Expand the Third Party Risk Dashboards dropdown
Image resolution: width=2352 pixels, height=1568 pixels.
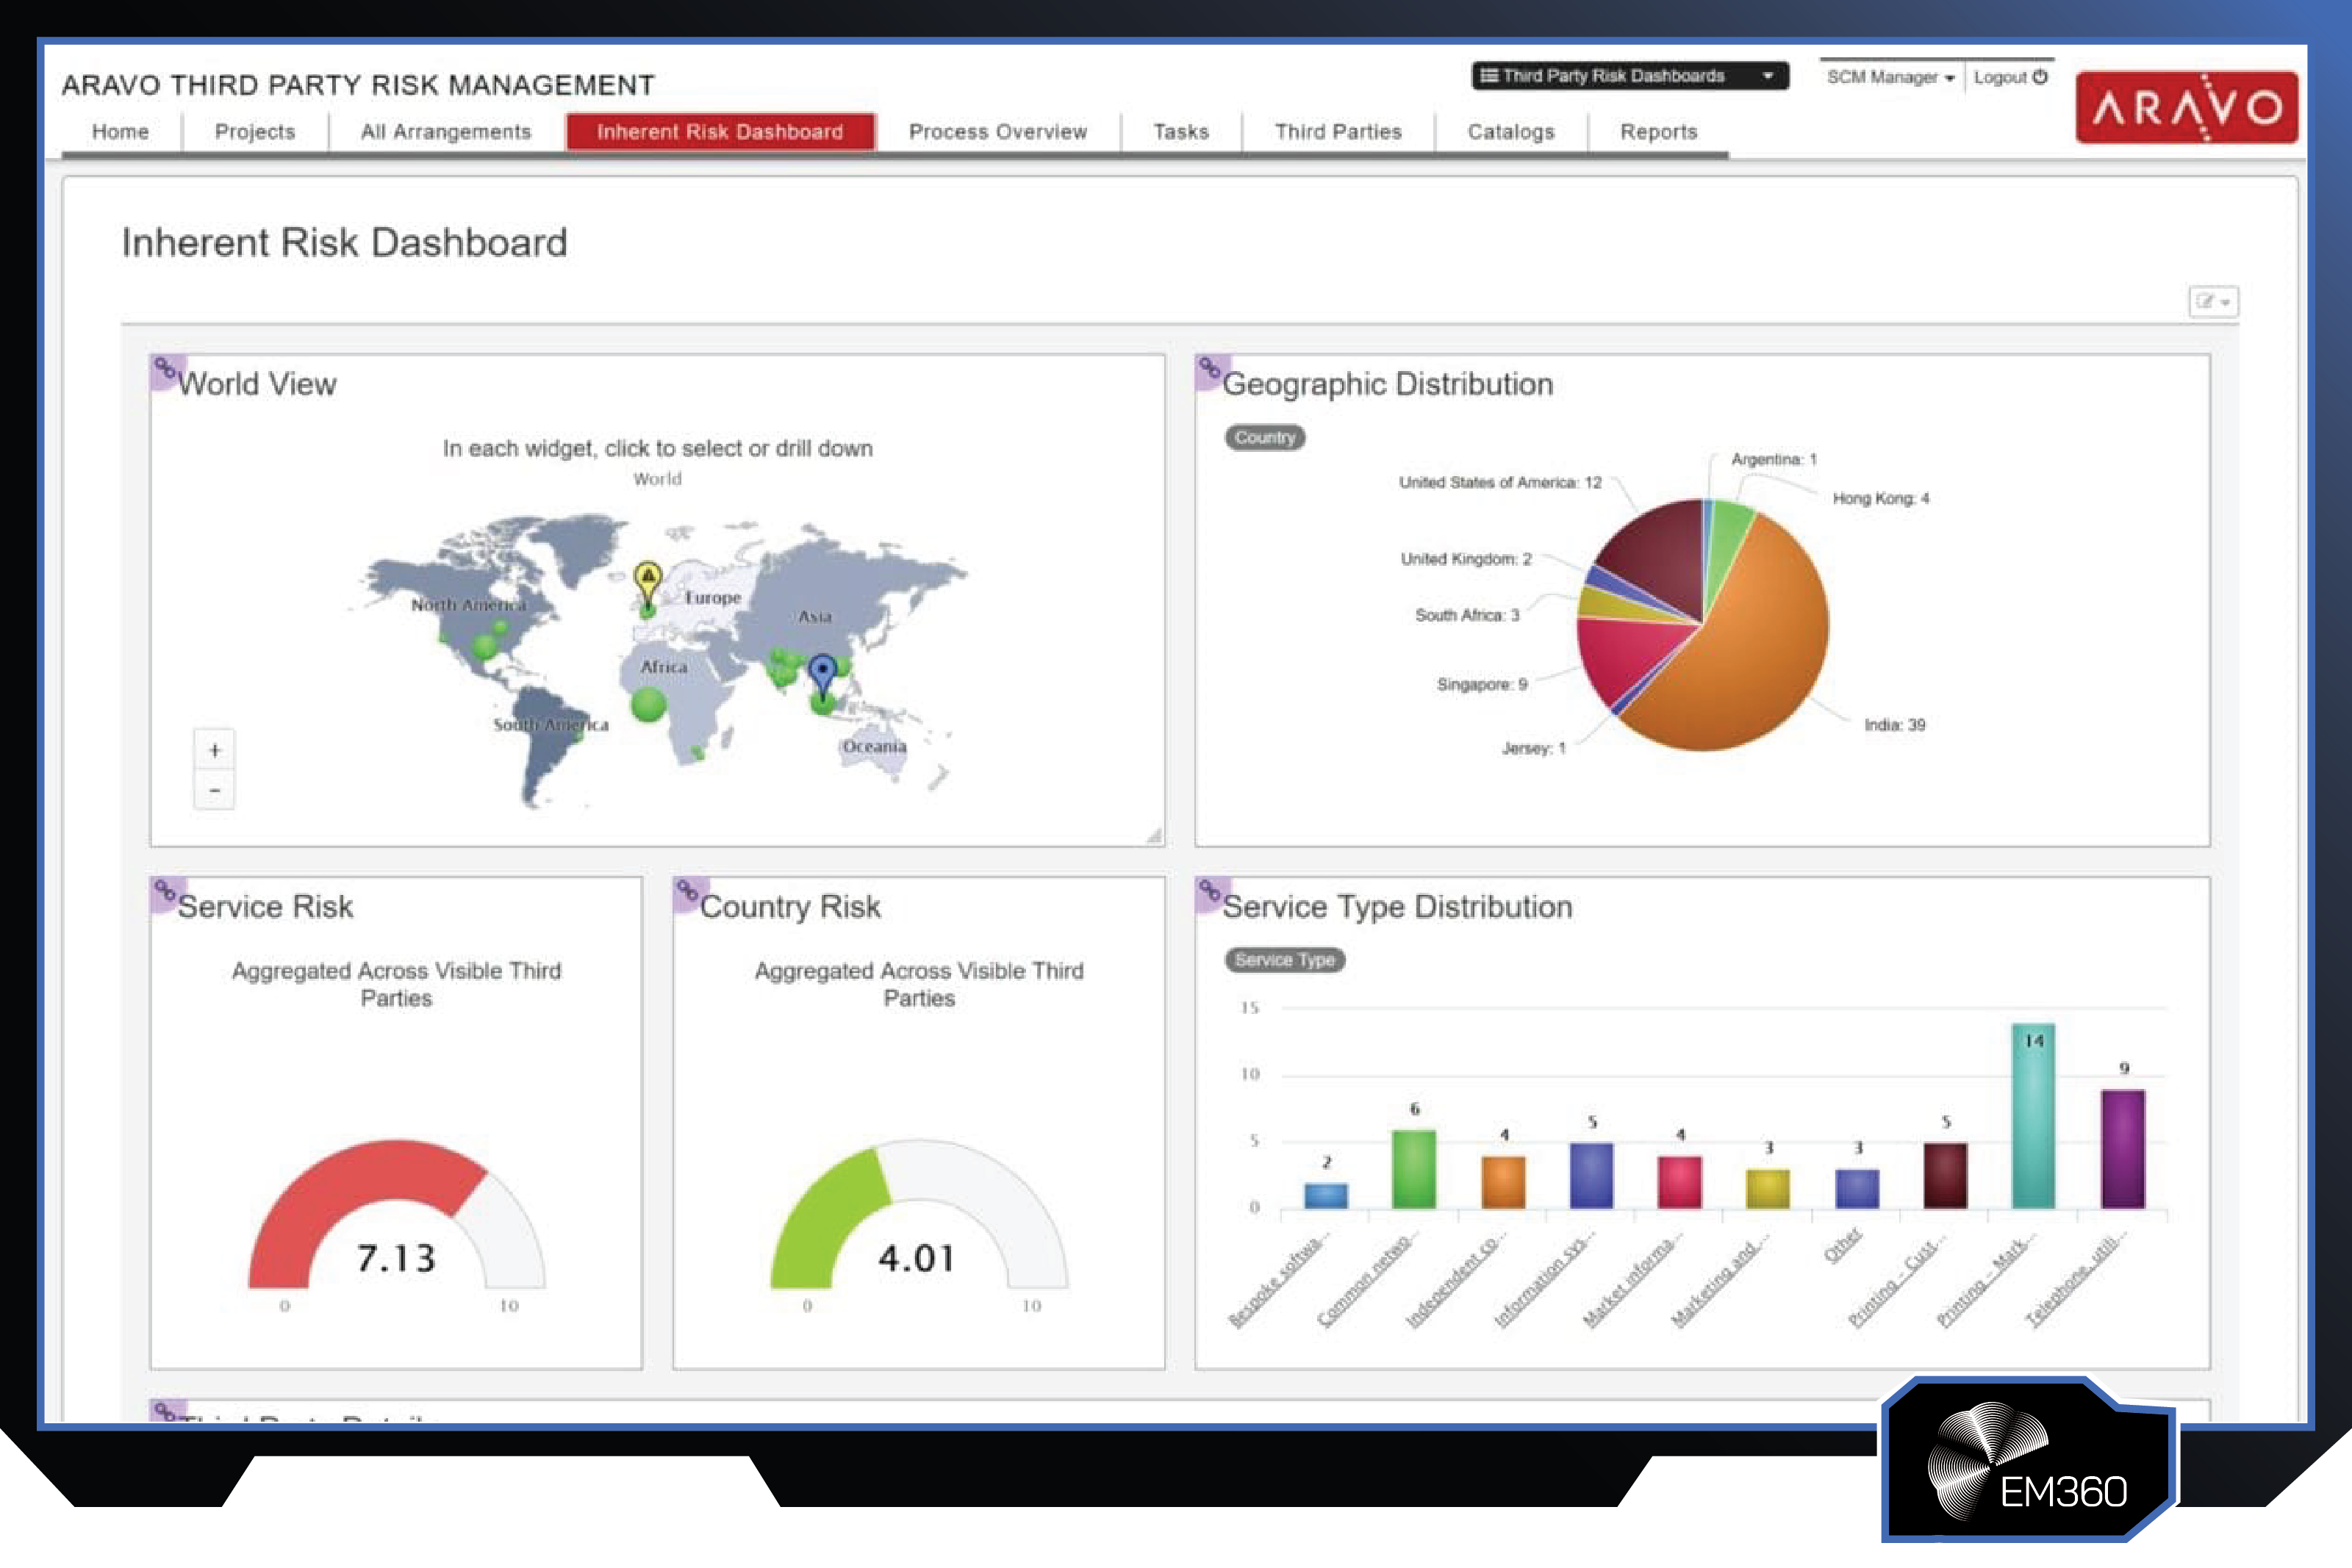1630,76
